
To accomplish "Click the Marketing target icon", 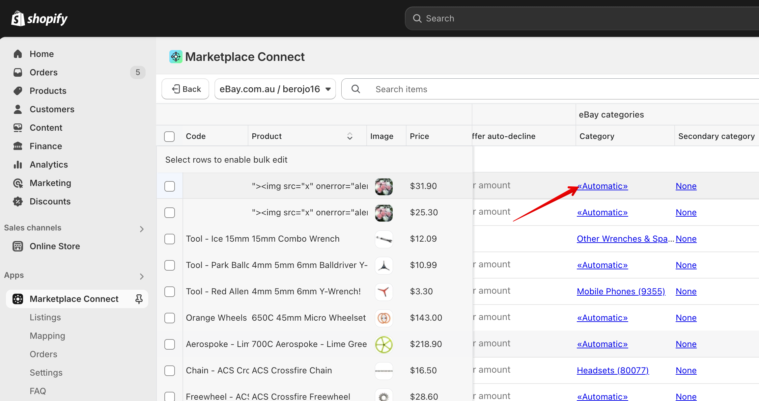I will [x=18, y=183].
